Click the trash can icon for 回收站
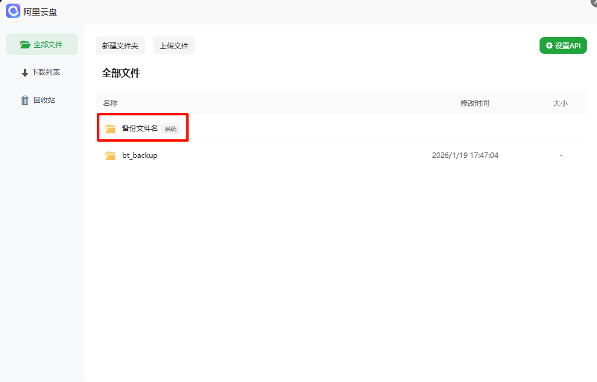 pyautogui.click(x=25, y=100)
